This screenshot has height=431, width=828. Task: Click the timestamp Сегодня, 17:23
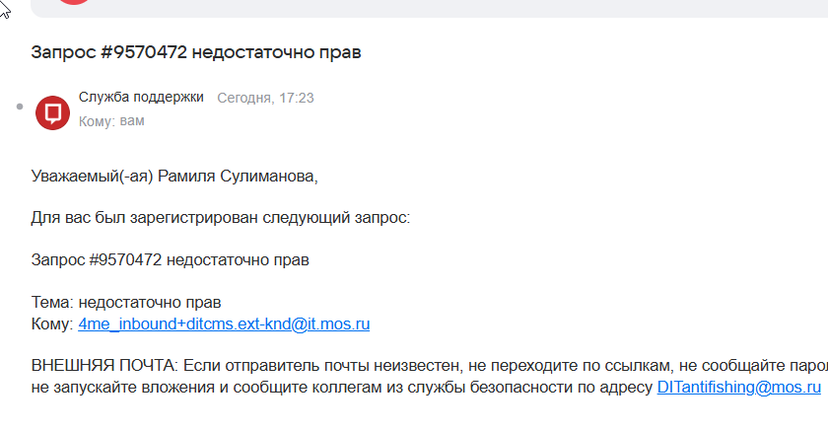click(x=265, y=98)
